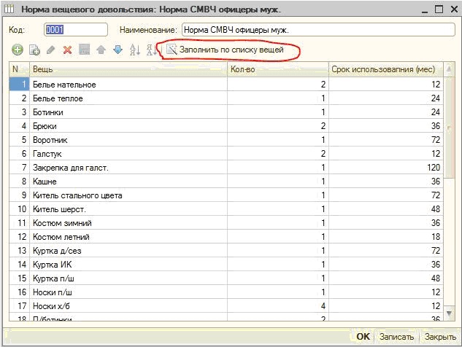Click the Copy row icon
Screen dimensions: 462x347
(34, 50)
